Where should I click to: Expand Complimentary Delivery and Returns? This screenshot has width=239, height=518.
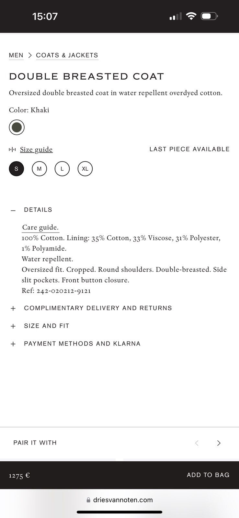91,308
